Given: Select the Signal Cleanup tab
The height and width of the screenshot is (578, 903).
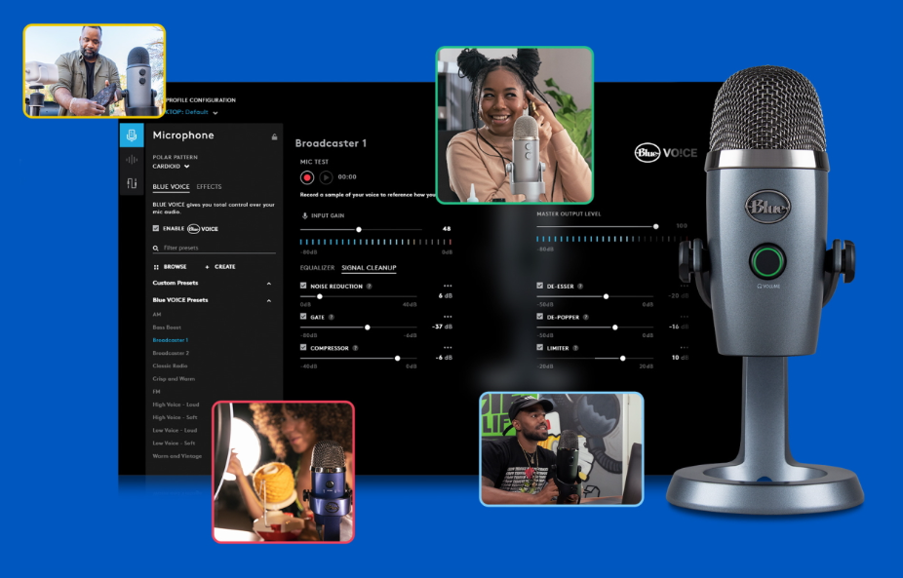Looking at the screenshot, I should tap(370, 268).
